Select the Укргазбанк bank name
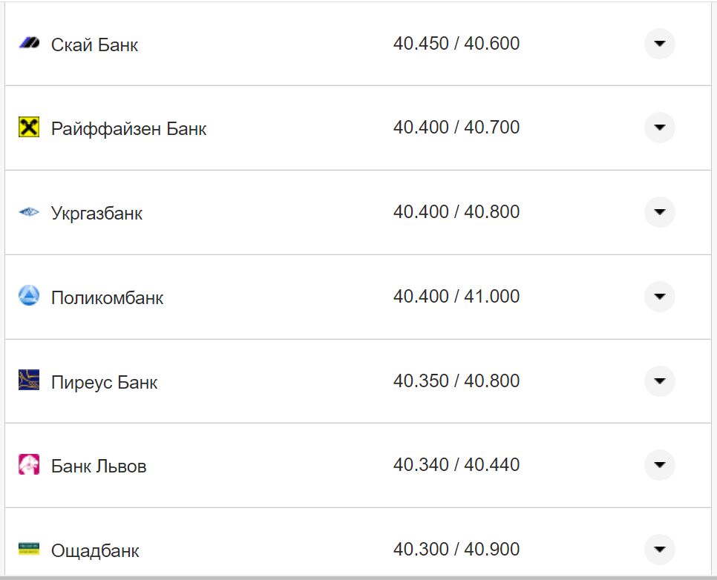Image resolution: width=717 pixels, height=580 pixels. coord(96,214)
